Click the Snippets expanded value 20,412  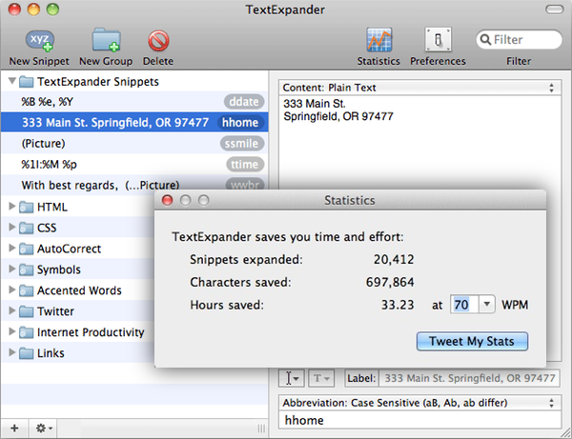coord(394,259)
